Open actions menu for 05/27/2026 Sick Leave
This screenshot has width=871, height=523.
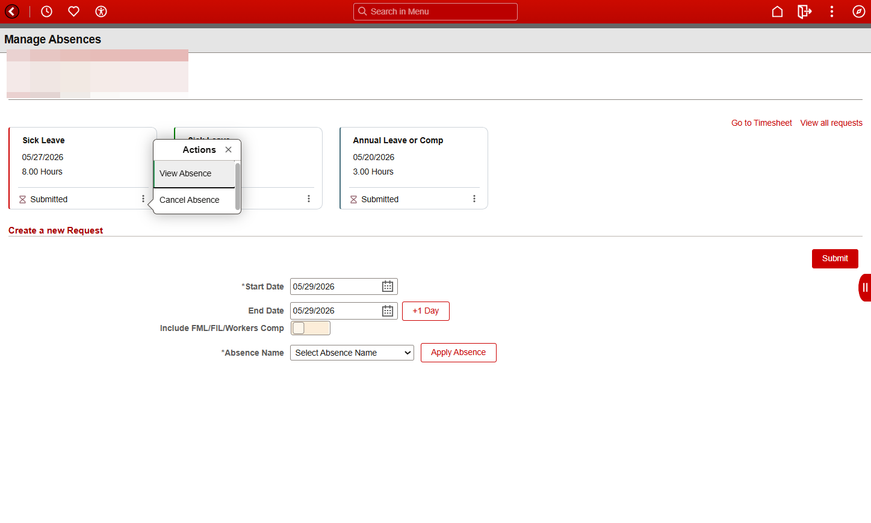point(143,199)
